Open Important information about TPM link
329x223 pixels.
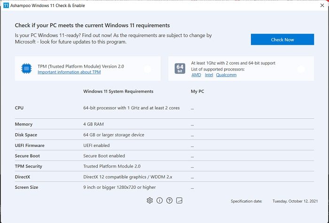pos(69,72)
